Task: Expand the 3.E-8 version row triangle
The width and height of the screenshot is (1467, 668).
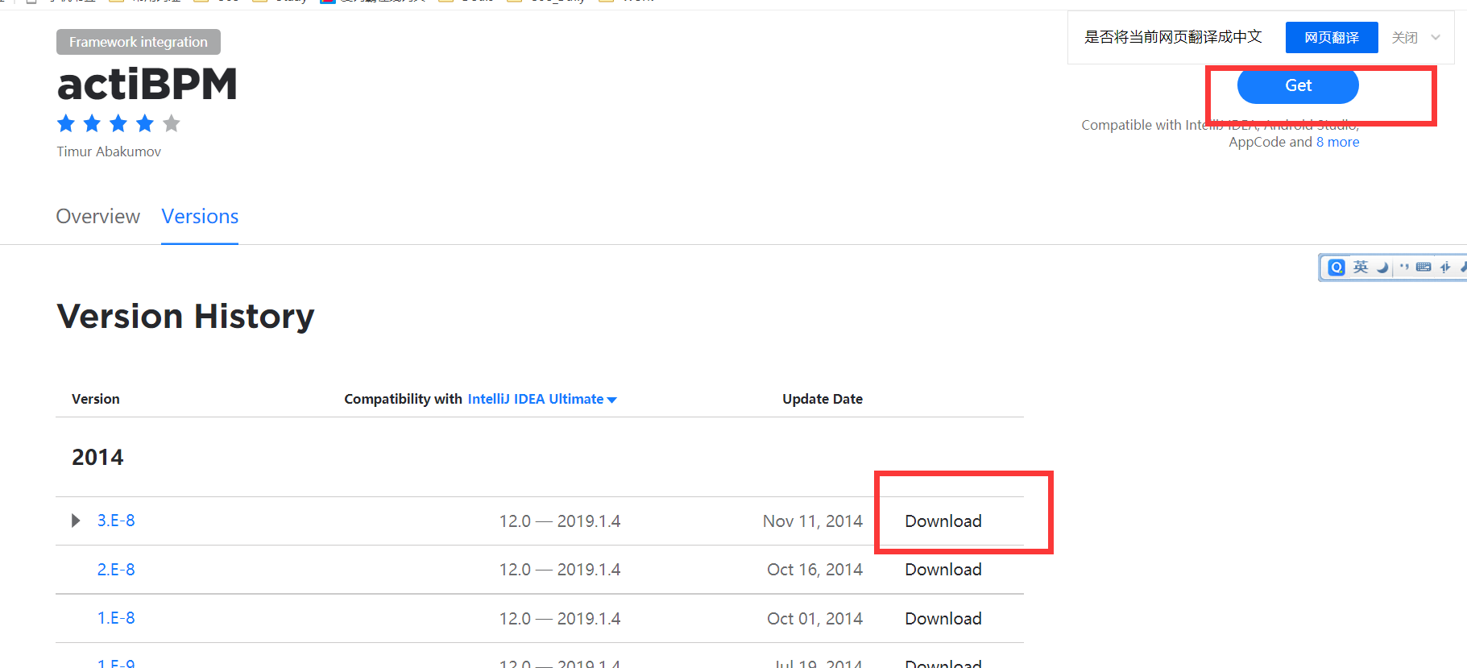Action: (x=76, y=521)
